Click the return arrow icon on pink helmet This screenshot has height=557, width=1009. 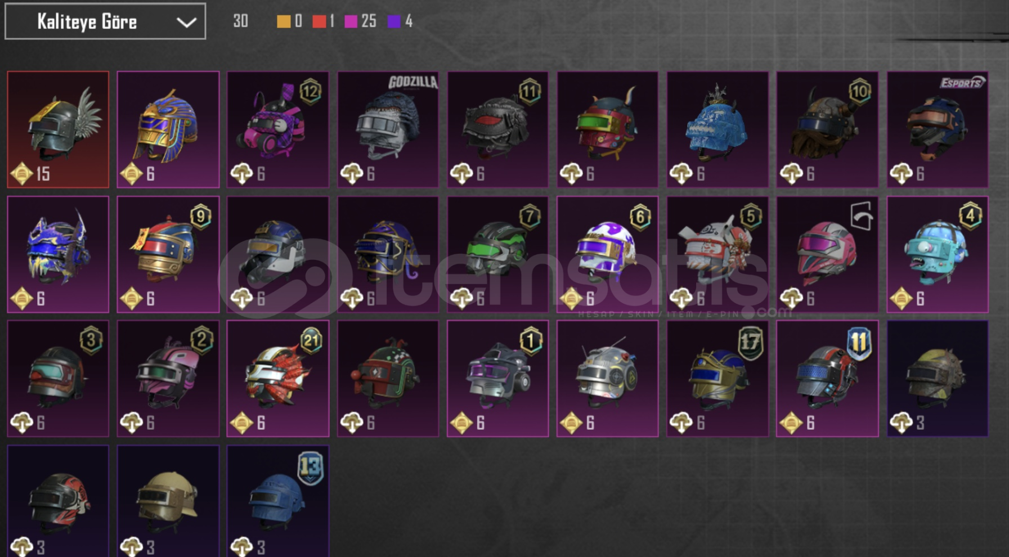[x=861, y=216]
